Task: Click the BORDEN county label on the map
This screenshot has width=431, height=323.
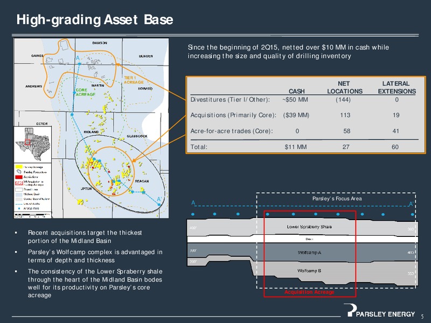Action: [145, 56]
